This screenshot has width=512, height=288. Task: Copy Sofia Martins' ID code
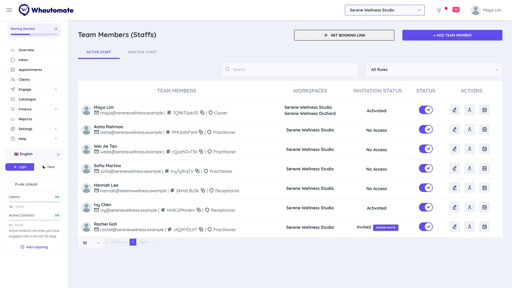pos(197,171)
